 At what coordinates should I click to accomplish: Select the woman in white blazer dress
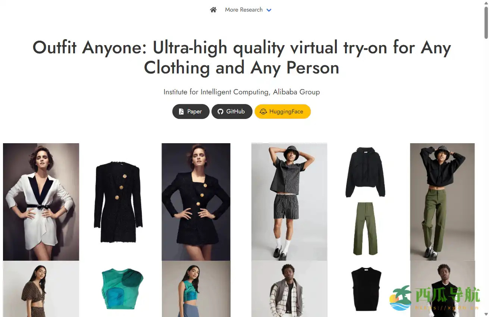tap(41, 202)
